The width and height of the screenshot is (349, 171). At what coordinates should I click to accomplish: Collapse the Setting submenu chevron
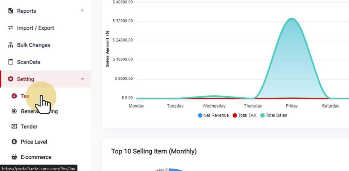pos(82,79)
